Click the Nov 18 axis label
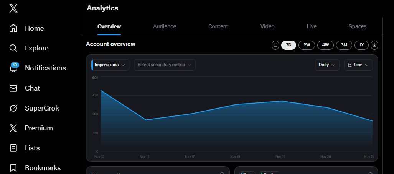394x174 pixels. coord(235,156)
